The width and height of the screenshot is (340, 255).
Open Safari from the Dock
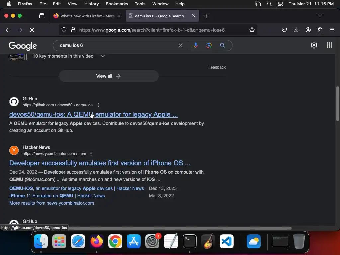[x=78, y=241]
